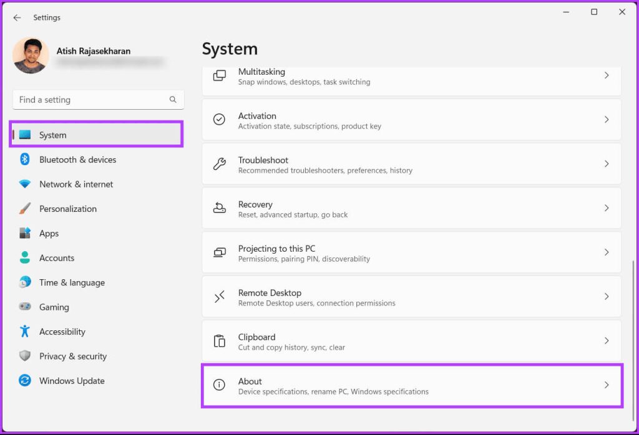The width and height of the screenshot is (639, 435).
Task: Switch to Accounts in the sidebar
Action: click(56, 258)
